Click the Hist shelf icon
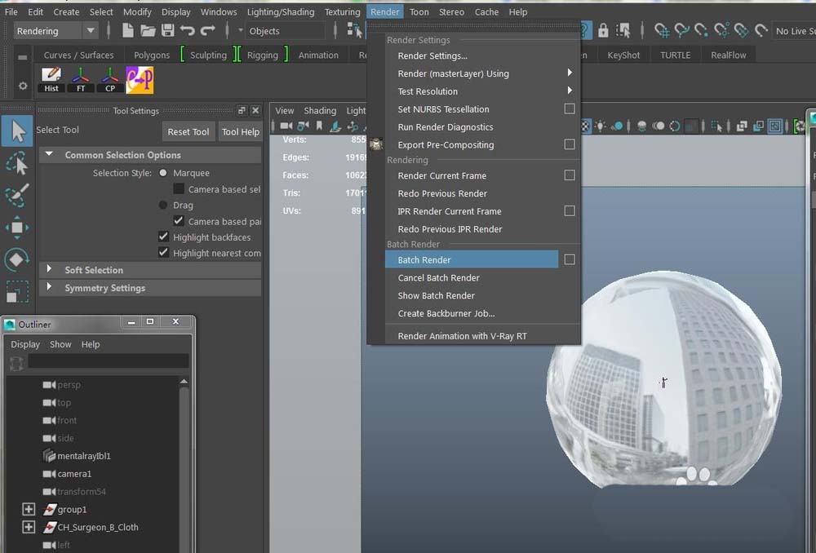The image size is (816, 553). [51, 79]
